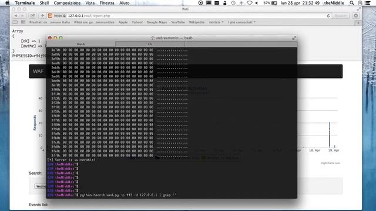Click the Wi-Fi status icon
Screen dimensions: 376x211
tap(250, 3)
